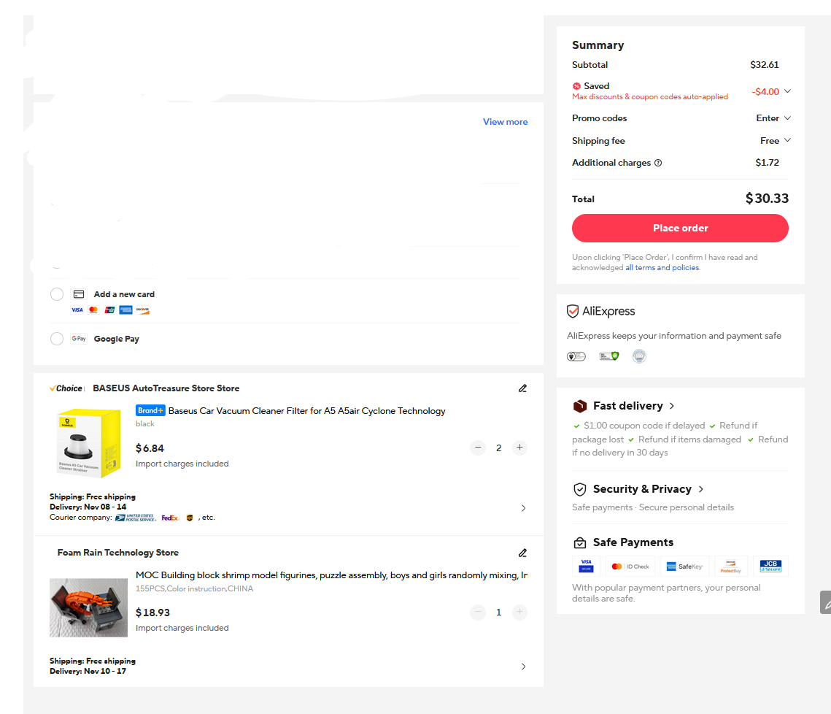Click the AliExpress shield logo
This screenshot has width=831, height=714.
pos(573,312)
